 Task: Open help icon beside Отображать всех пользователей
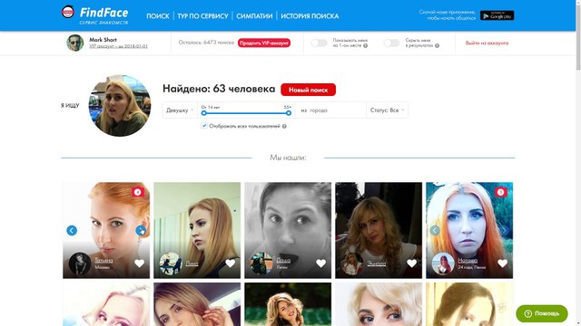click(284, 126)
